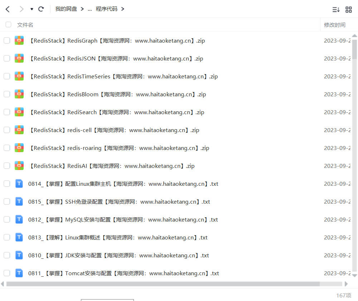Select file 0814_【掌握】配置Linux集群主机 txt
Viewport: 358px width, 301px height.
click(x=123, y=184)
